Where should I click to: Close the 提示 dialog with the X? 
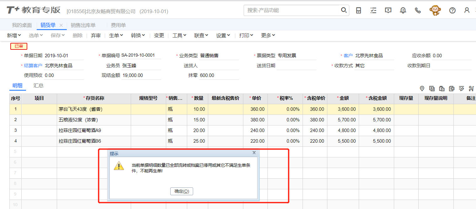pyautogui.click(x=254, y=153)
